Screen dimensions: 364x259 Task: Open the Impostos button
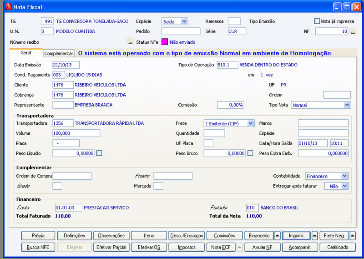pyautogui.click(x=187, y=247)
